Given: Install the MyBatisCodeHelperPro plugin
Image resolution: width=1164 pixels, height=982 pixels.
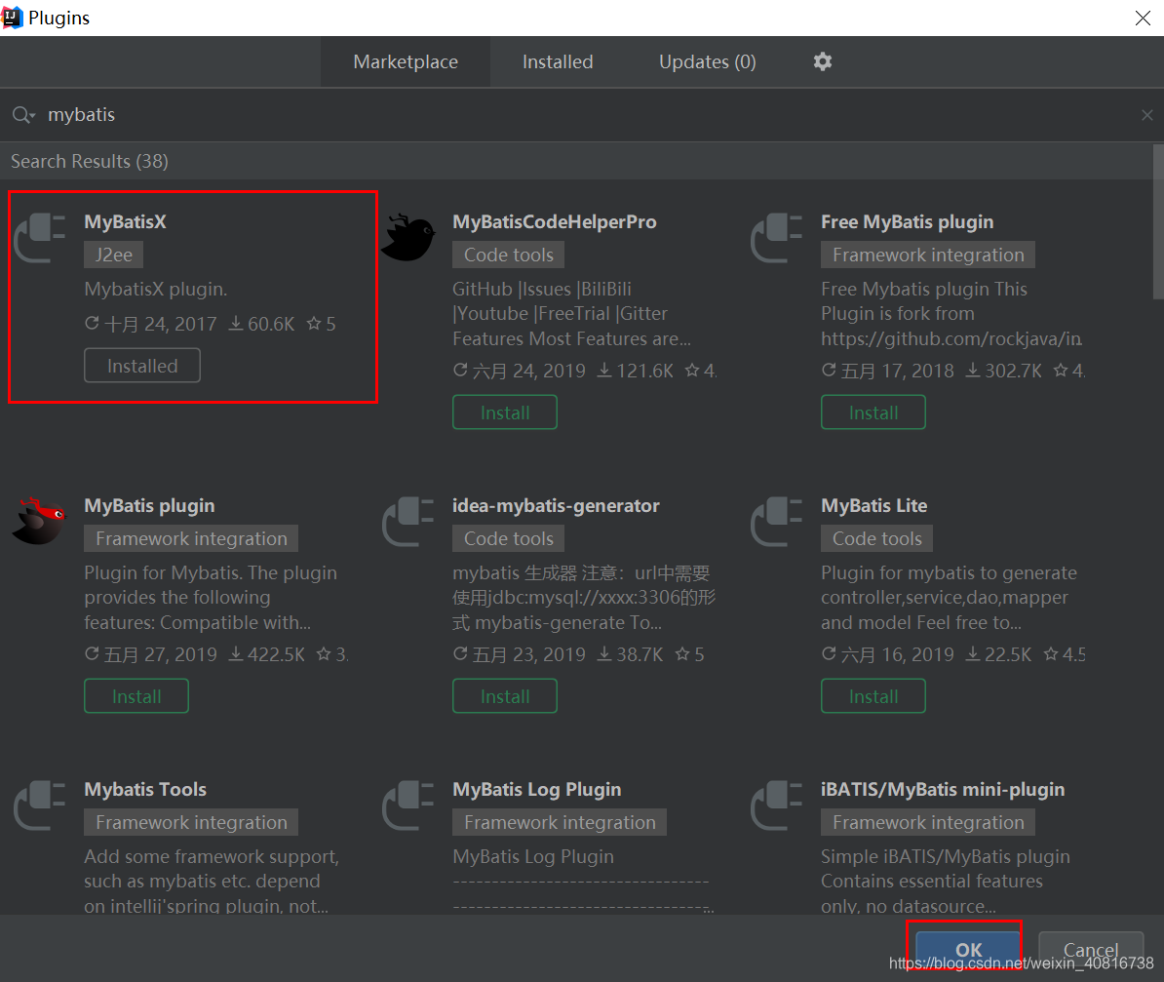Looking at the screenshot, I should 505,412.
